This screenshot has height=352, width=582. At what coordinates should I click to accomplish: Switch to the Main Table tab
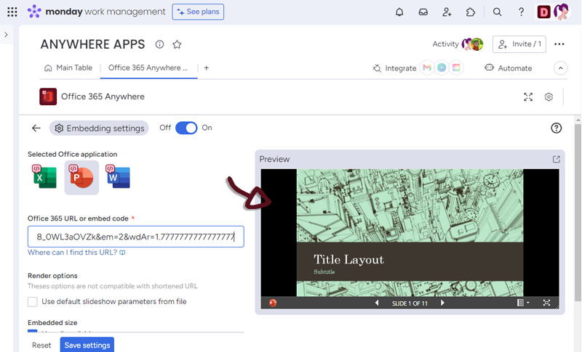click(x=68, y=68)
